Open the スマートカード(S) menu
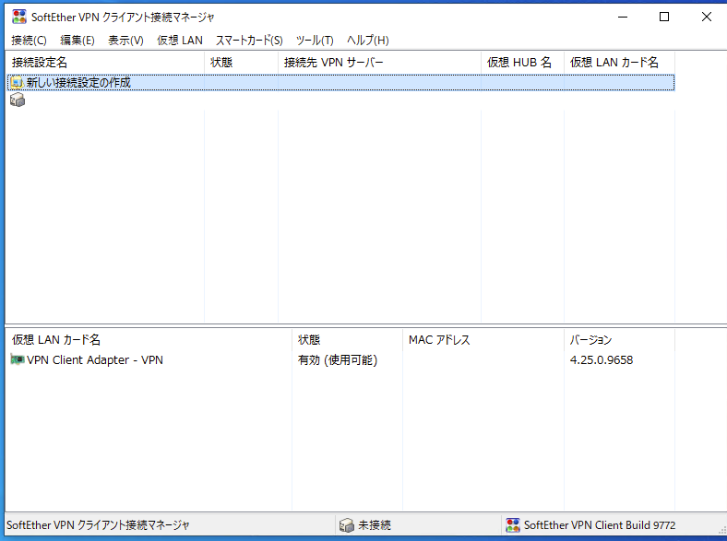Image resolution: width=727 pixels, height=541 pixels. tap(249, 41)
